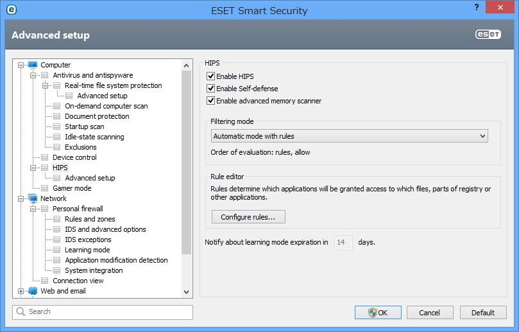Screen dimensions: 519x332
Task: Click the Configure rules... button
Action: (248, 216)
